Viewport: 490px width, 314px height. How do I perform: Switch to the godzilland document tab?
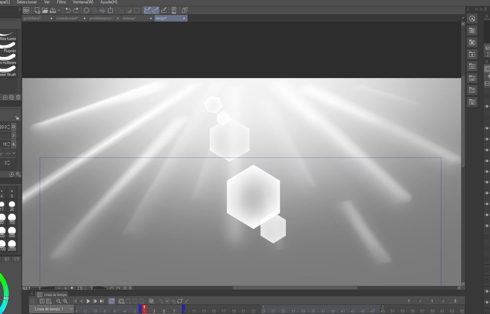click(x=38, y=18)
